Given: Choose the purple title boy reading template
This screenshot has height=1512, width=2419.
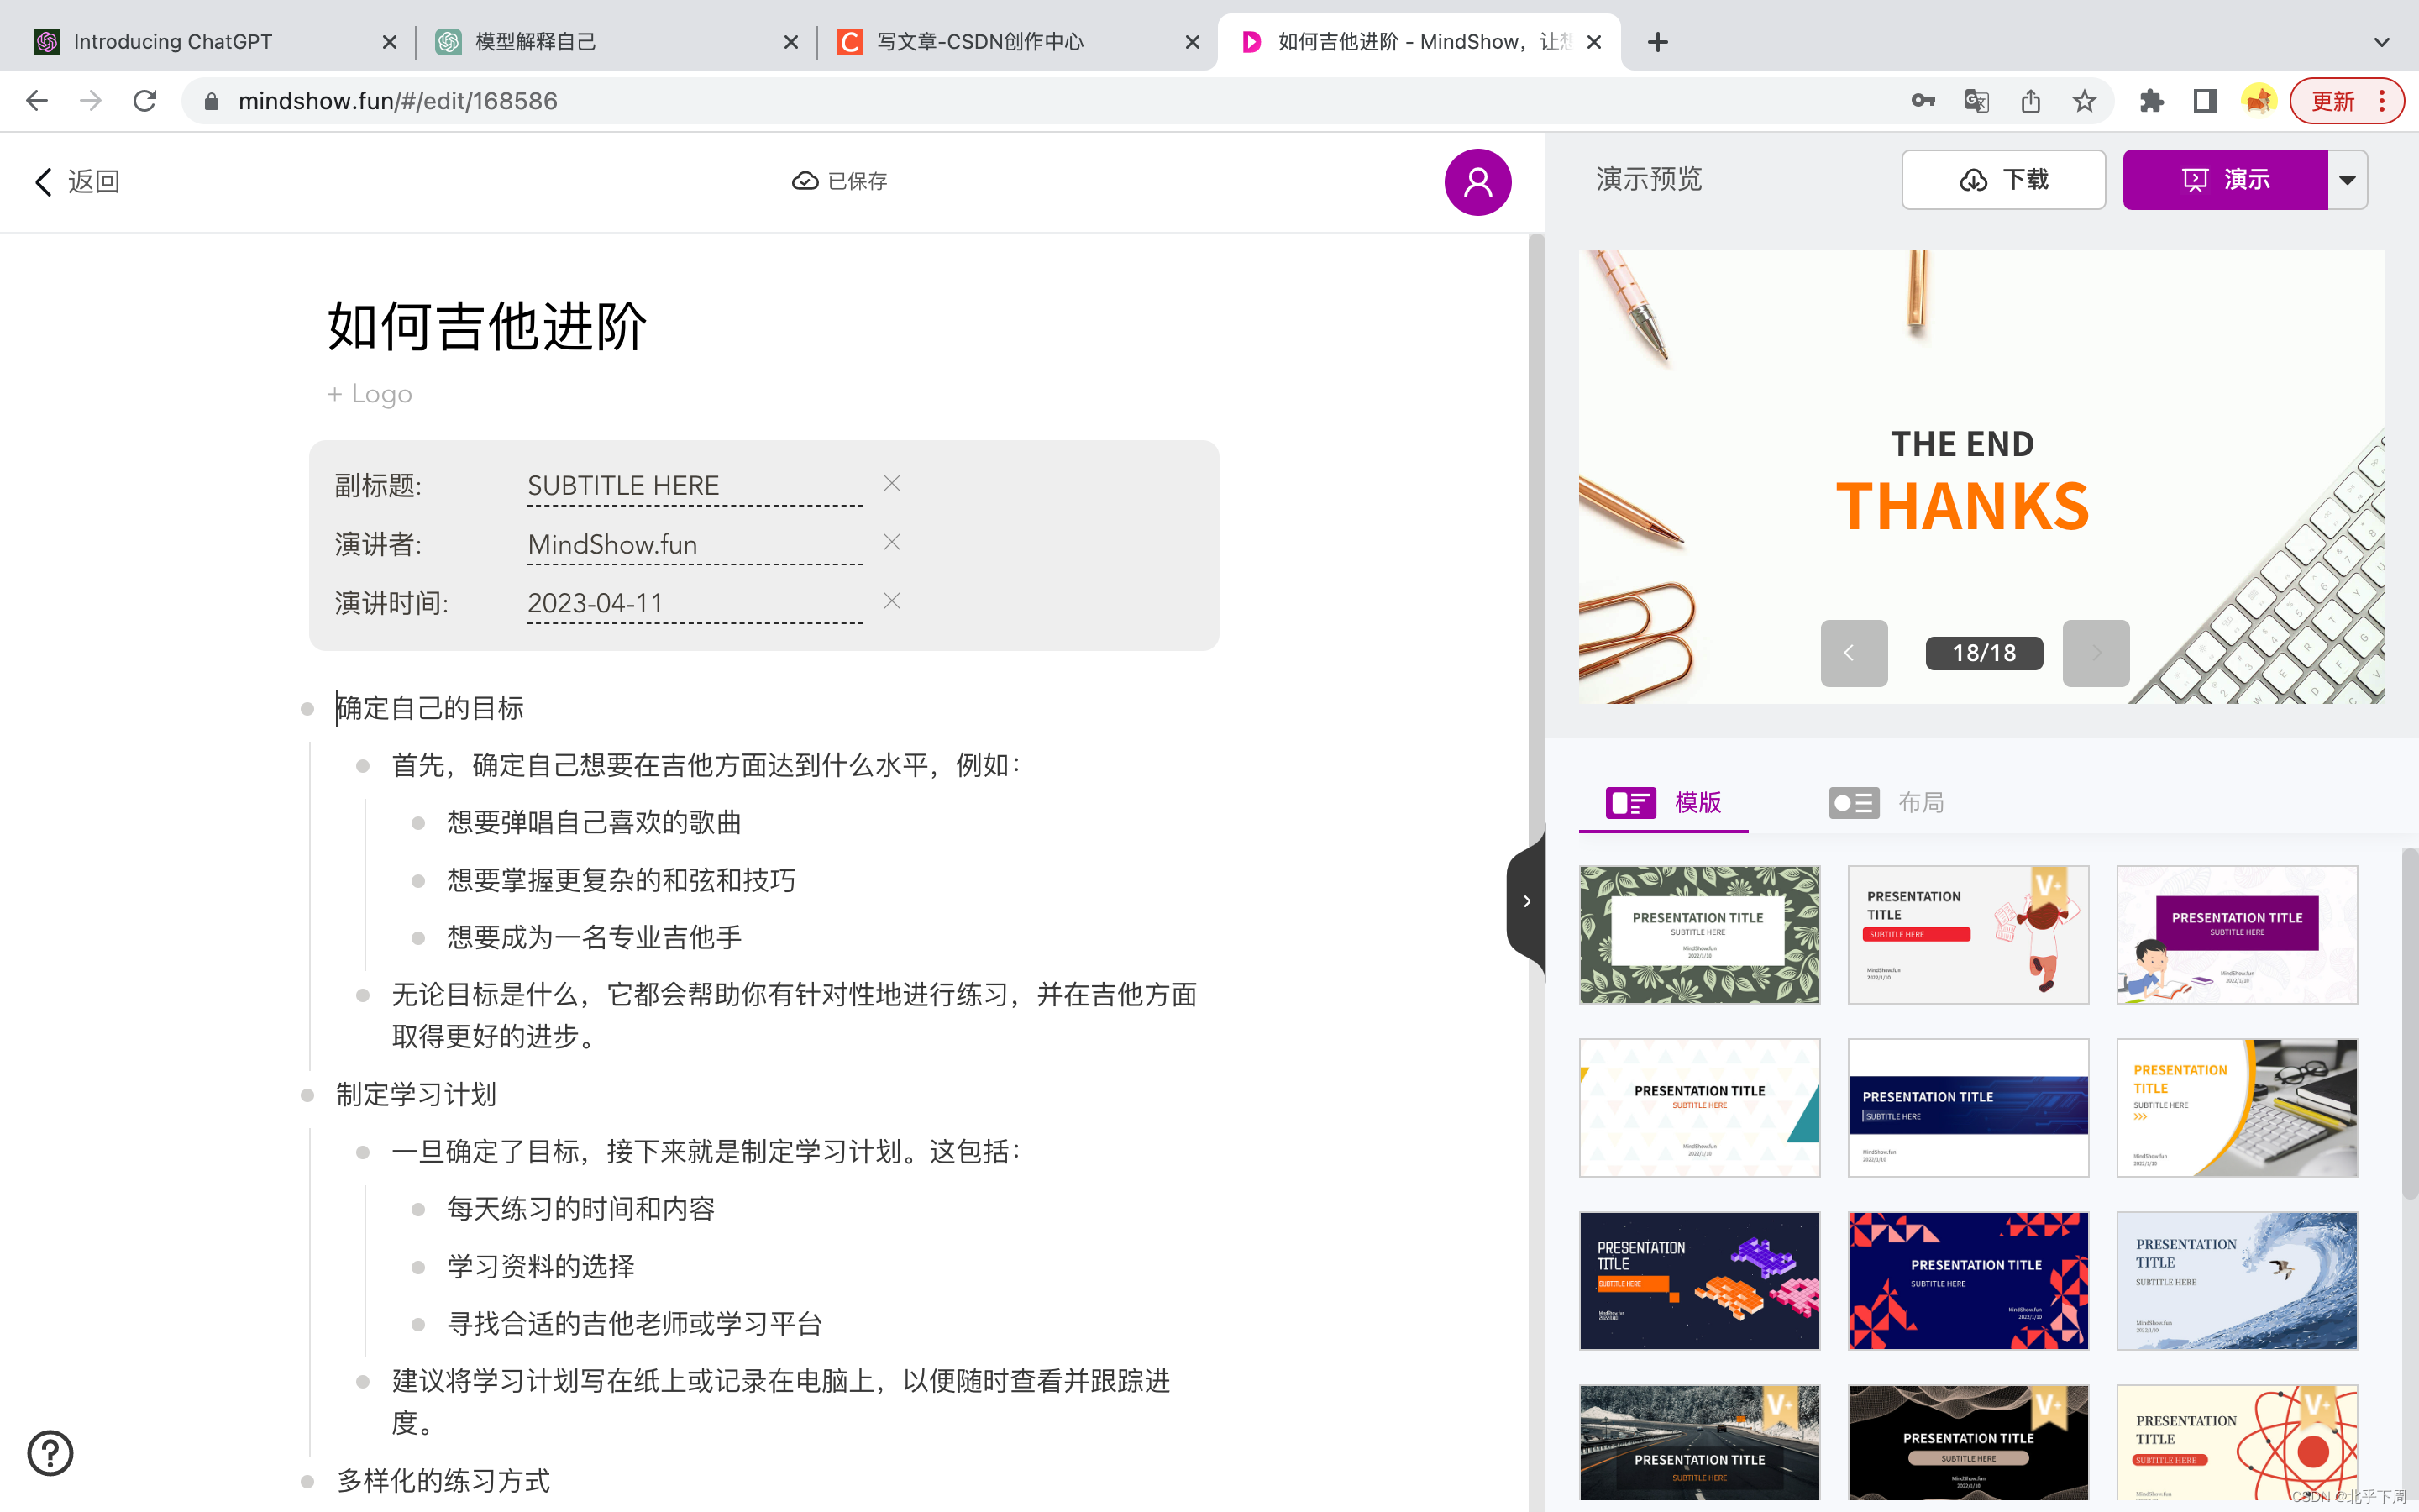Looking at the screenshot, I should 2237,935.
